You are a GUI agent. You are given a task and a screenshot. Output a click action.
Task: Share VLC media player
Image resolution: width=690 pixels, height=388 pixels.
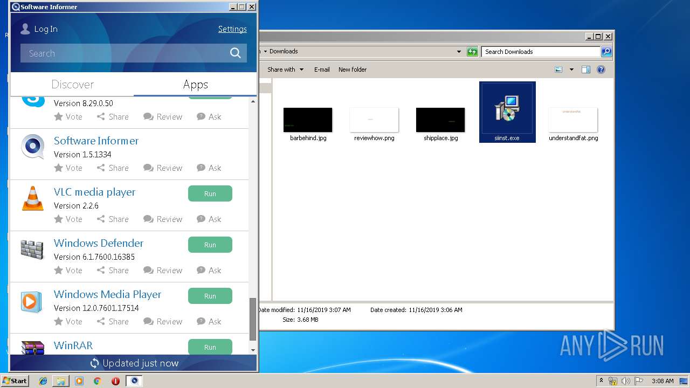[x=113, y=219]
